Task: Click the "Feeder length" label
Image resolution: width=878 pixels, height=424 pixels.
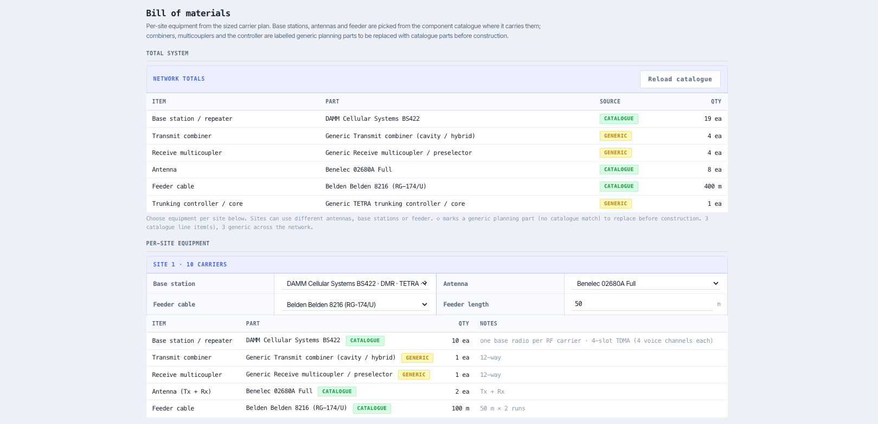Action: pyautogui.click(x=466, y=304)
